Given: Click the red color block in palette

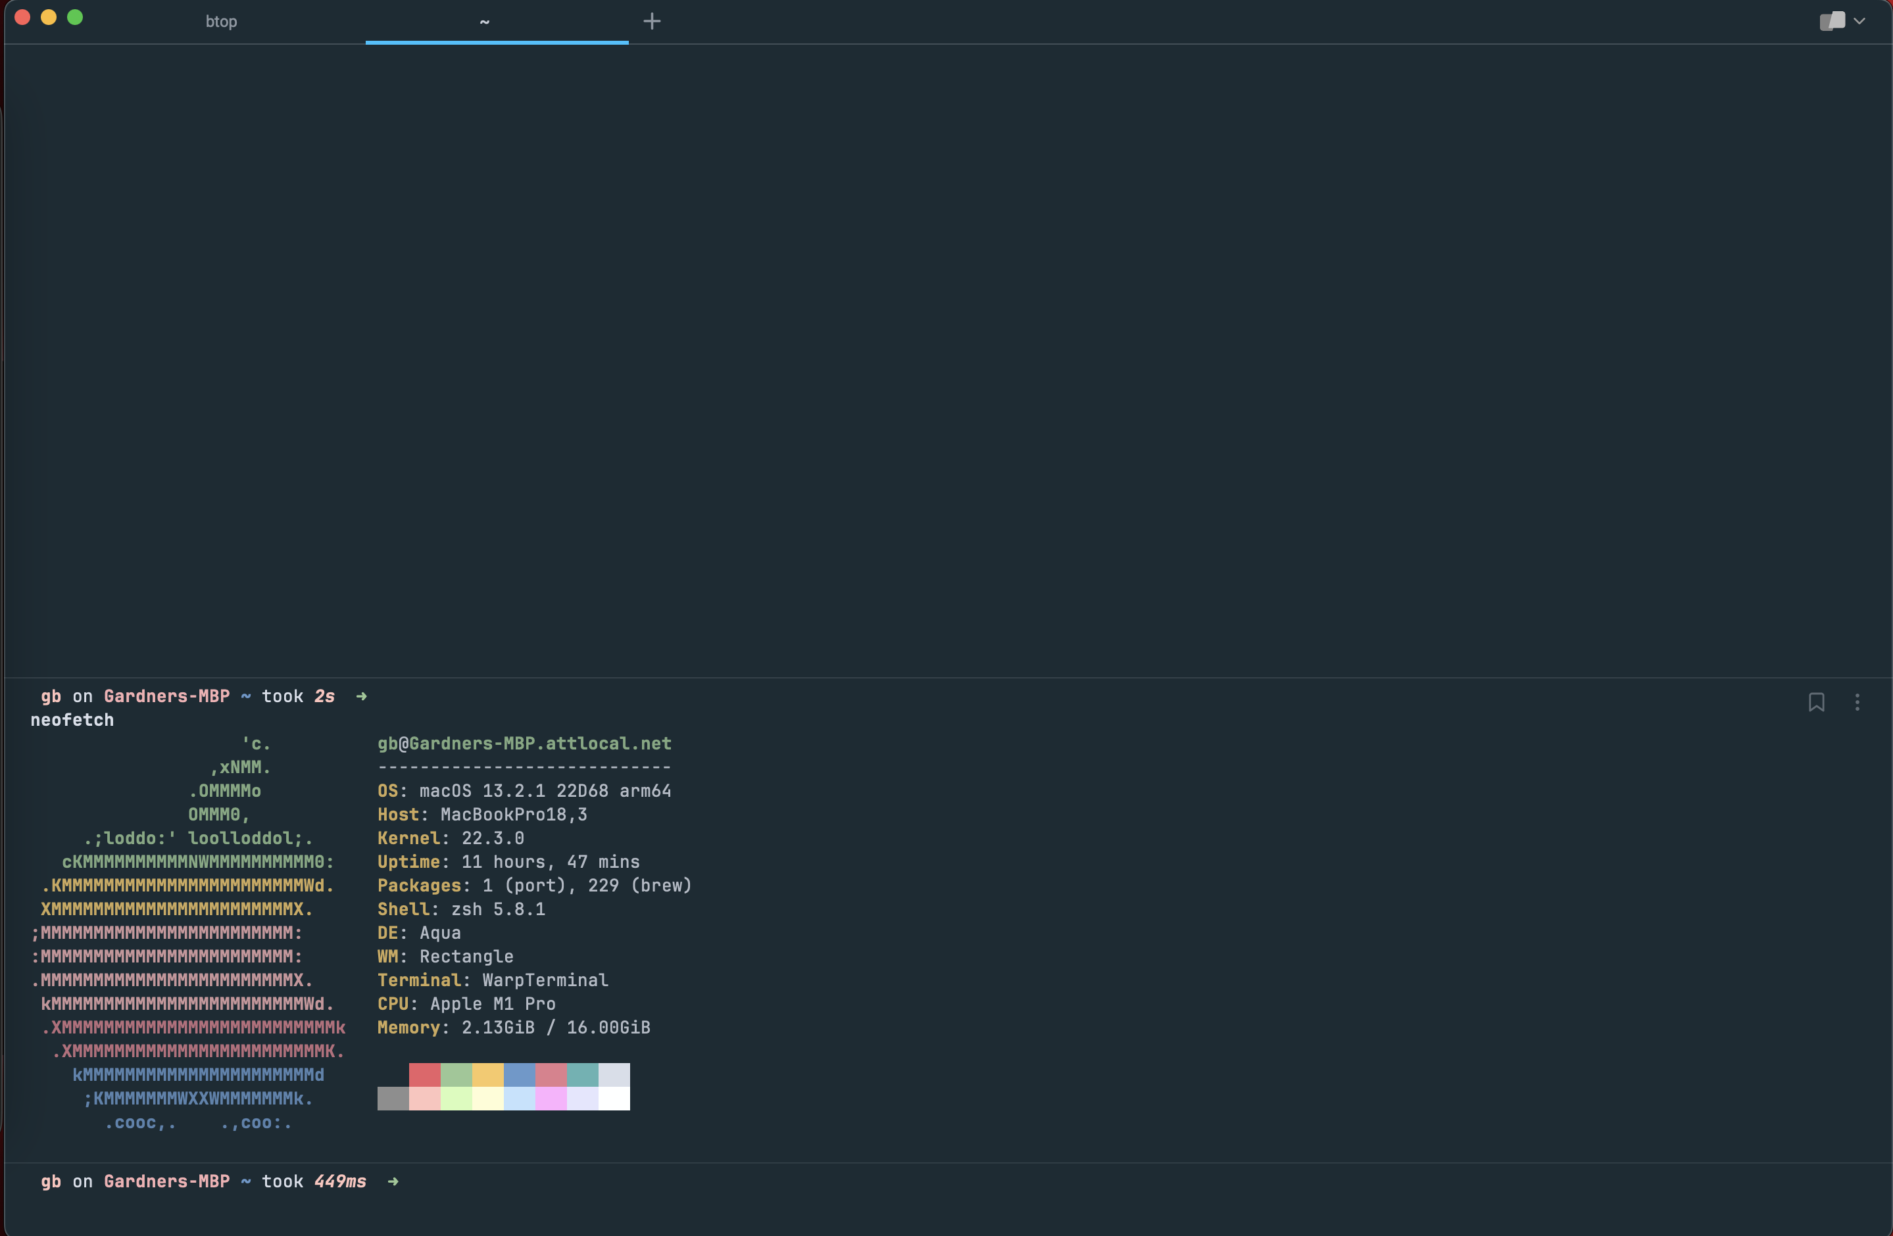Looking at the screenshot, I should tap(425, 1075).
